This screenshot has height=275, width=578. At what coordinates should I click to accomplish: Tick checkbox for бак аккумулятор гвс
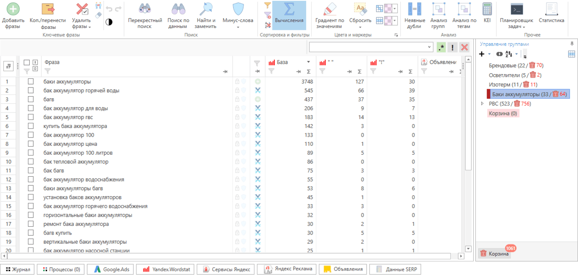(x=31, y=117)
